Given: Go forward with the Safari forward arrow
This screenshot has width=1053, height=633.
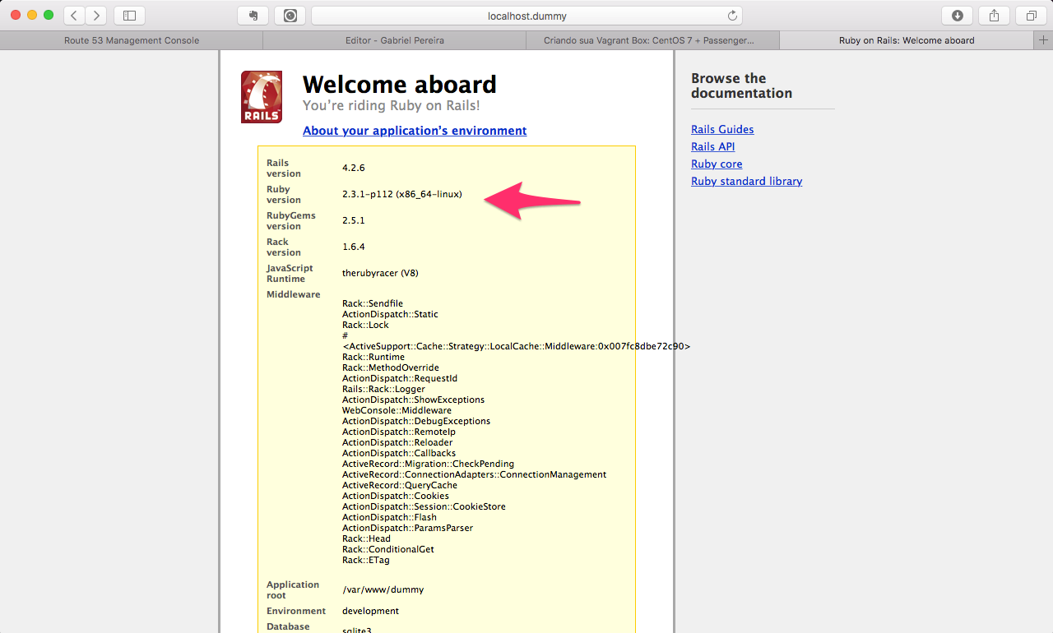Looking at the screenshot, I should tap(96, 16).
